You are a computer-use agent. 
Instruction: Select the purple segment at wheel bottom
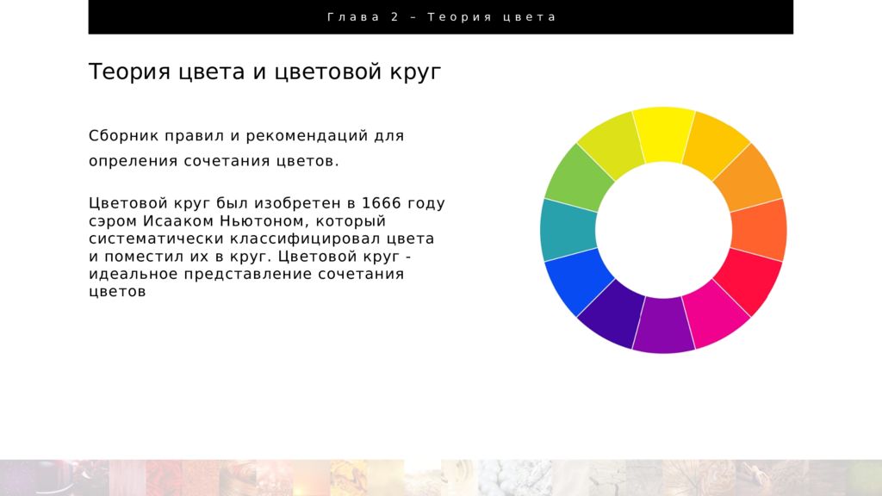(664, 326)
